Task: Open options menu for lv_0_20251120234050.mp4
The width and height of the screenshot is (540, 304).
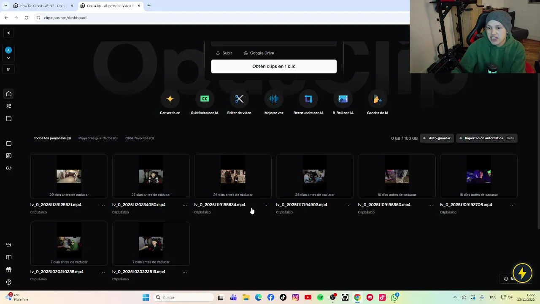Action: (x=184, y=205)
